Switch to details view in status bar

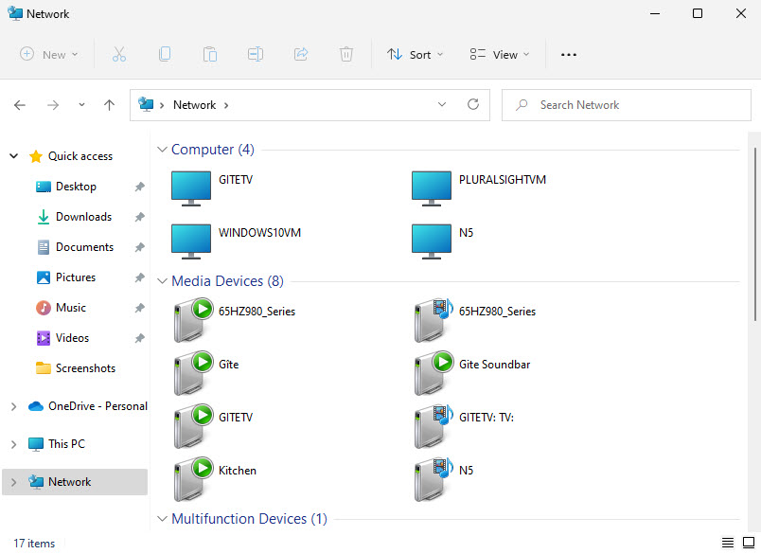[x=728, y=543]
